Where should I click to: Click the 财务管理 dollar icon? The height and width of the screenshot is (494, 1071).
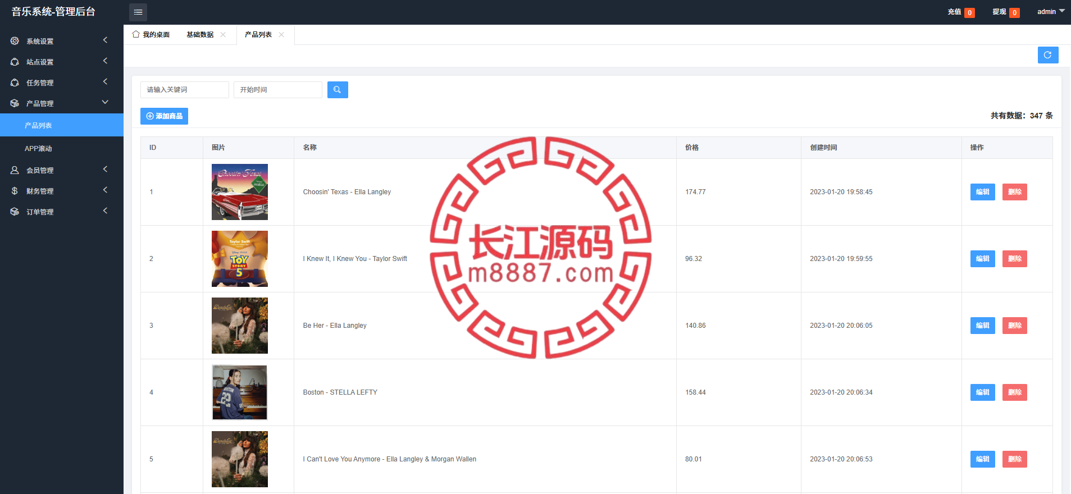coord(15,191)
